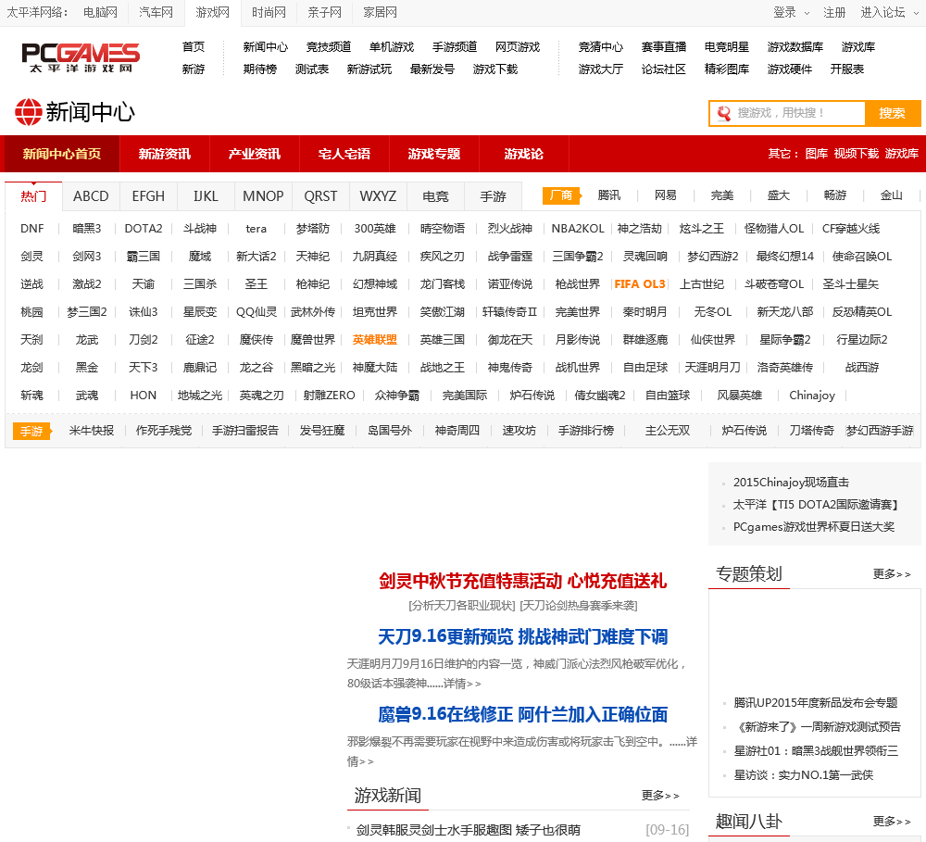Click 更多 next to 趣闻八卦

tap(892, 822)
